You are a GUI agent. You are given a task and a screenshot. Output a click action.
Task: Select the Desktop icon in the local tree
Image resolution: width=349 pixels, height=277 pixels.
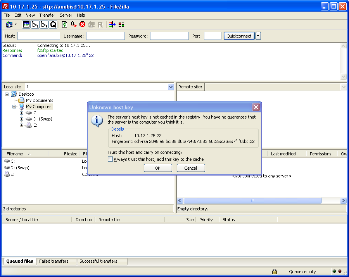pyautogui.click(x=14, y=94)
